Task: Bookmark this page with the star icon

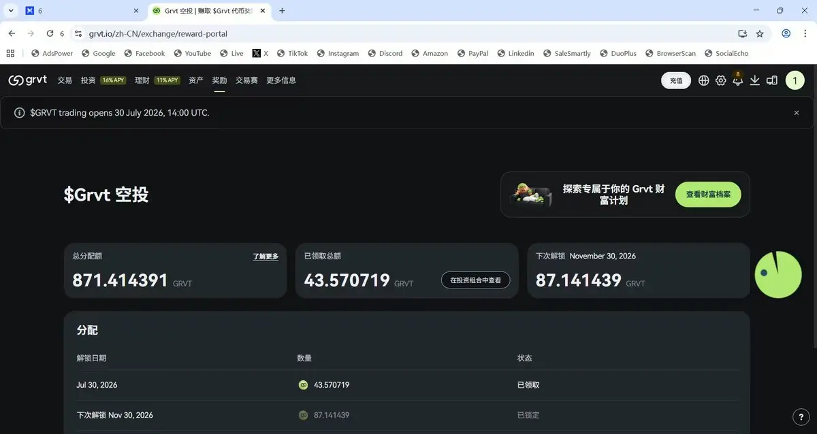Action: coord(760,33)
